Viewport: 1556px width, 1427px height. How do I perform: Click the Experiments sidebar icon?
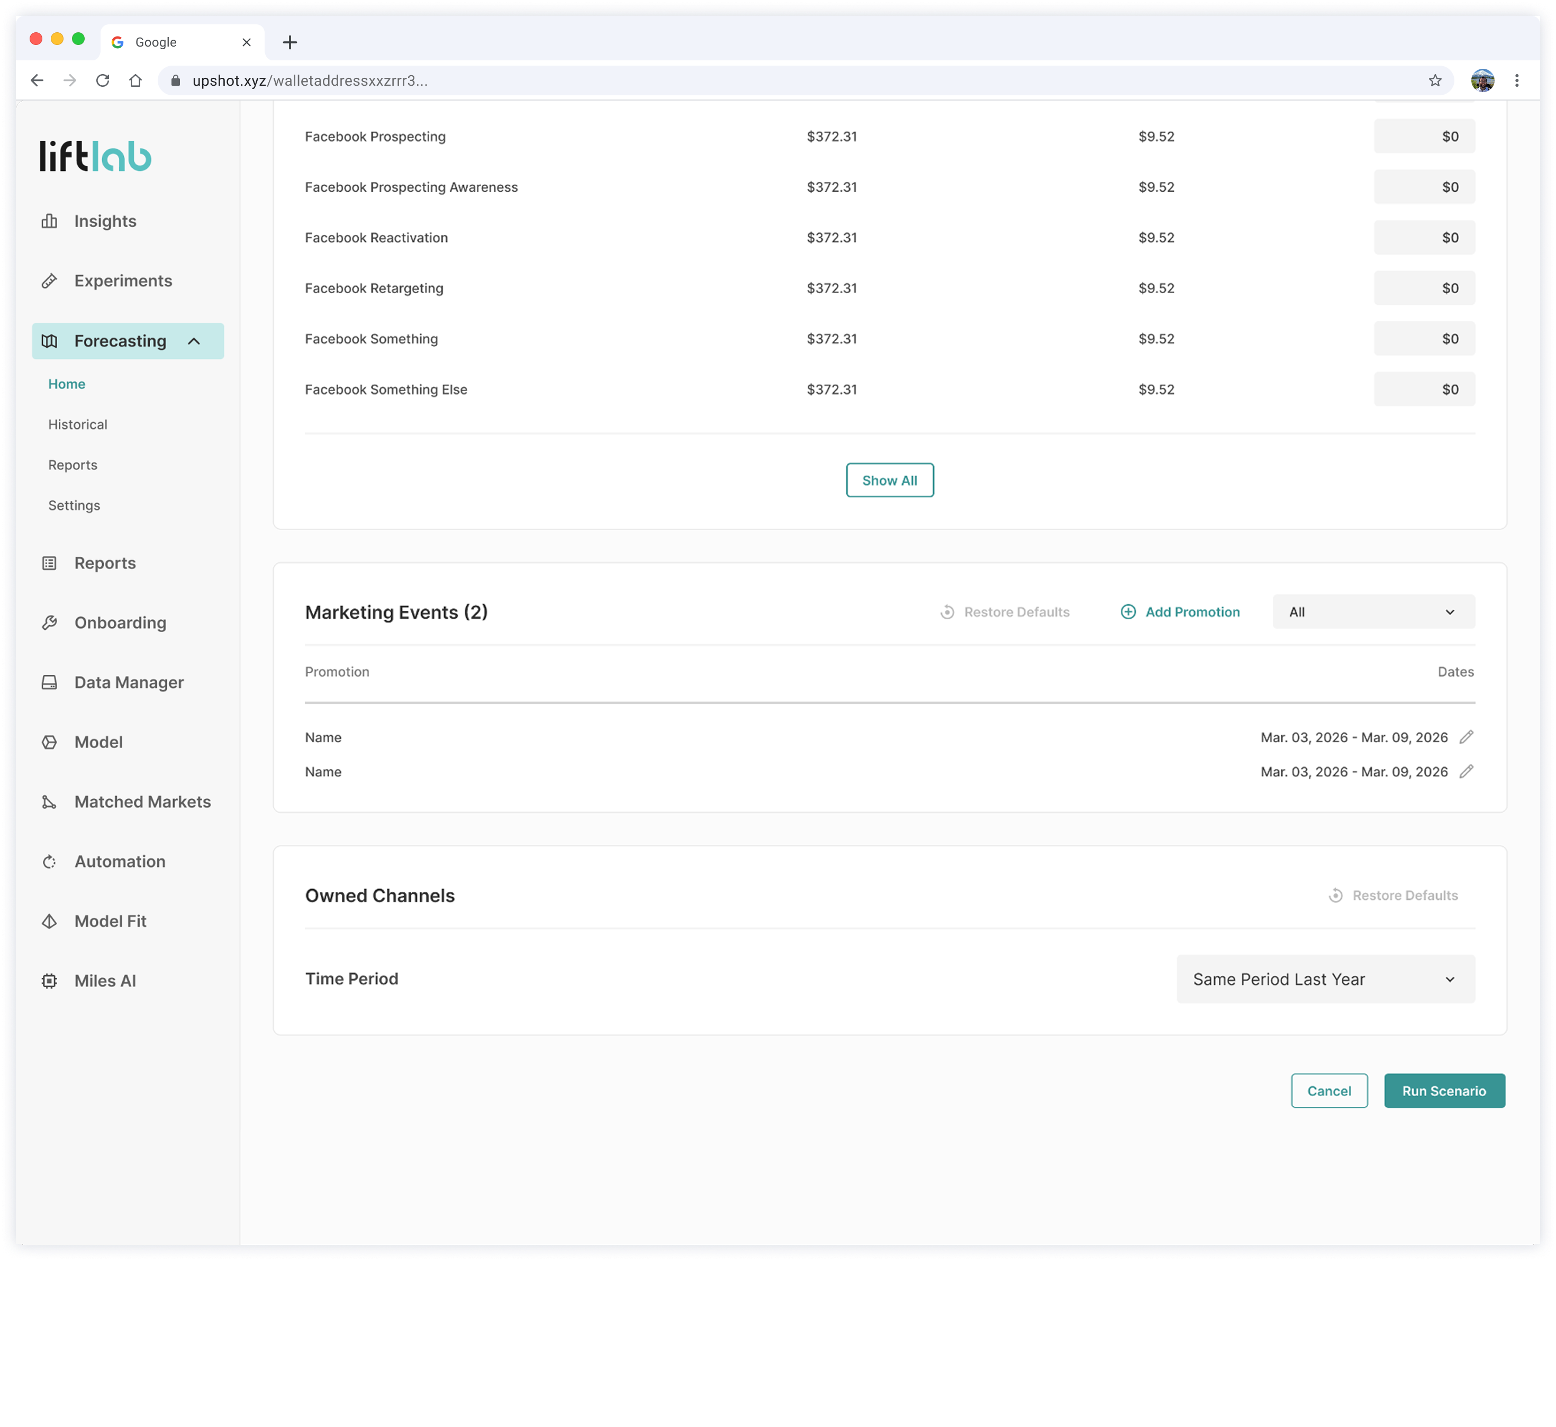[49, 281]
